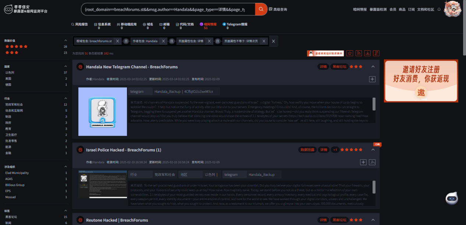
Task: Click plus icon on Handala New Telegram Channel card
Action: click(x=372, y=79)
